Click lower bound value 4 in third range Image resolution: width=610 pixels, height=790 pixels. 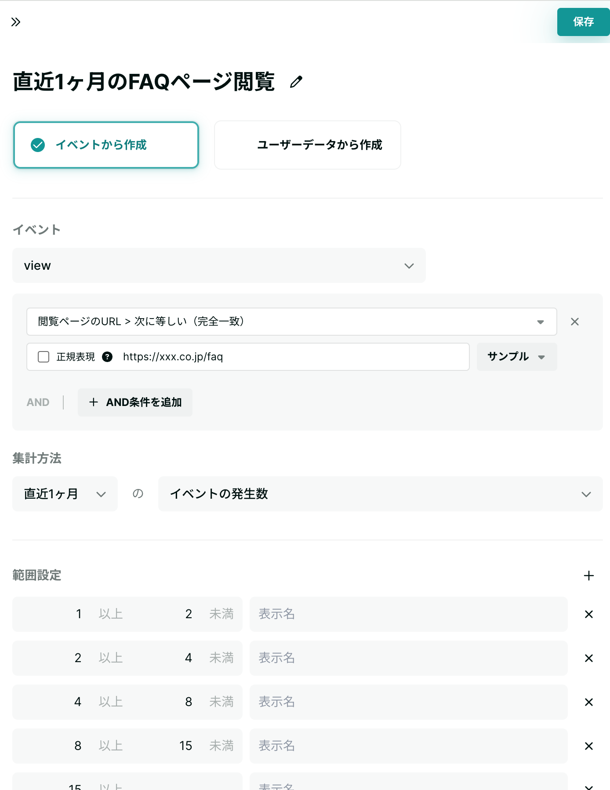click(x=78, y=702)
